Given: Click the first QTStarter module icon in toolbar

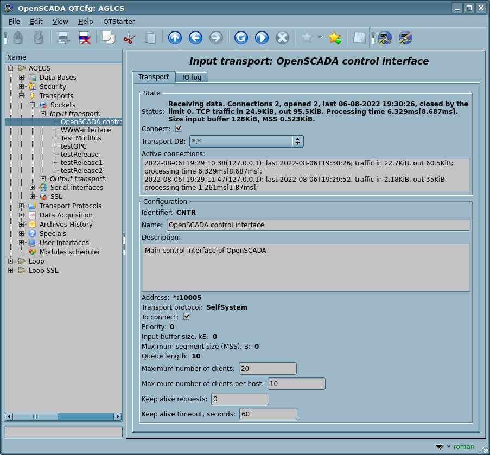Looking at the screenshot, I should (385, 38).
